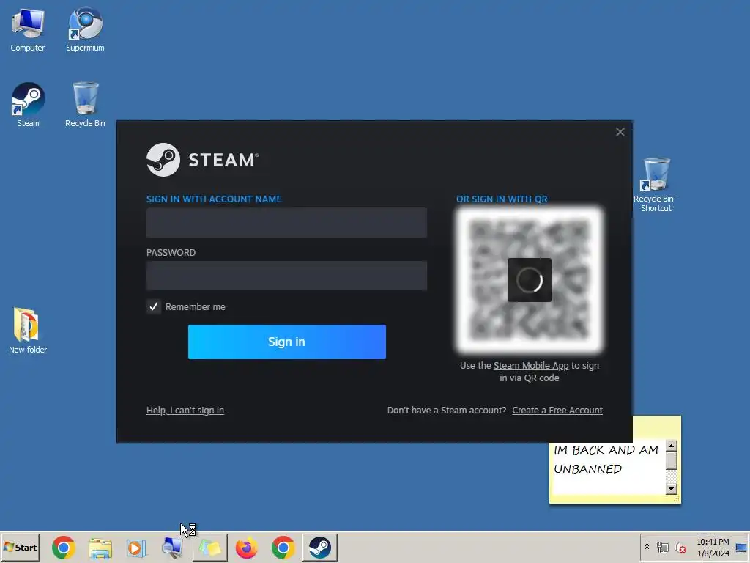Viewport: 750px width, 563px height.
Task: Show hidden system tray icons
Action: coord(647,547)
